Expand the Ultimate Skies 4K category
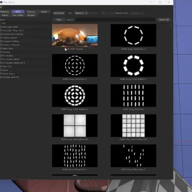 (x=1, y=77)
